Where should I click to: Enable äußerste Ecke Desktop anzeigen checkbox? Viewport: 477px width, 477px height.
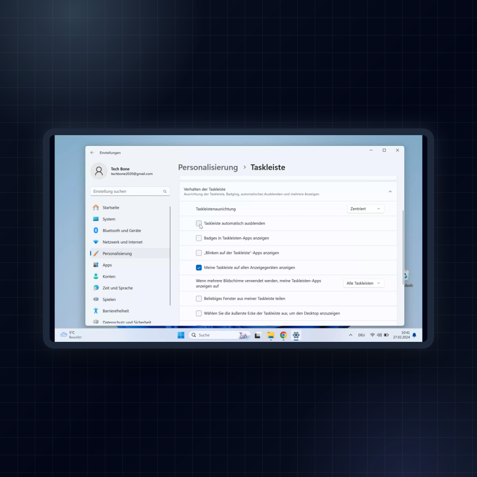tap(199, 313)
